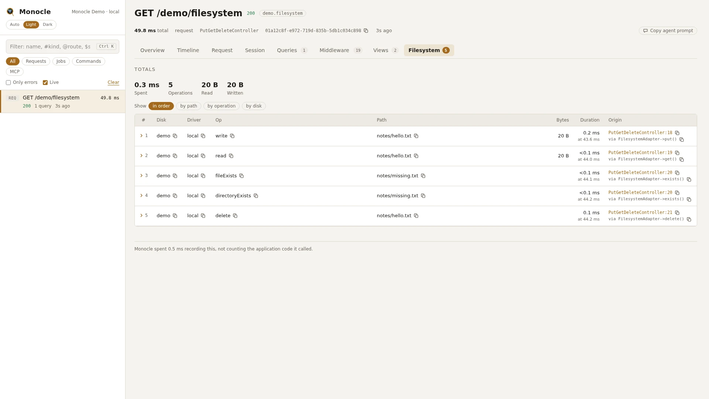Copy the read operation name
The width and height of the screenshot is (709, 399).
click(x=231, y=156)
